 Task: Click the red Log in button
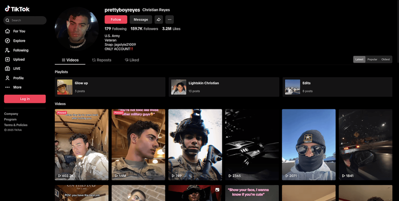(25, 99)
